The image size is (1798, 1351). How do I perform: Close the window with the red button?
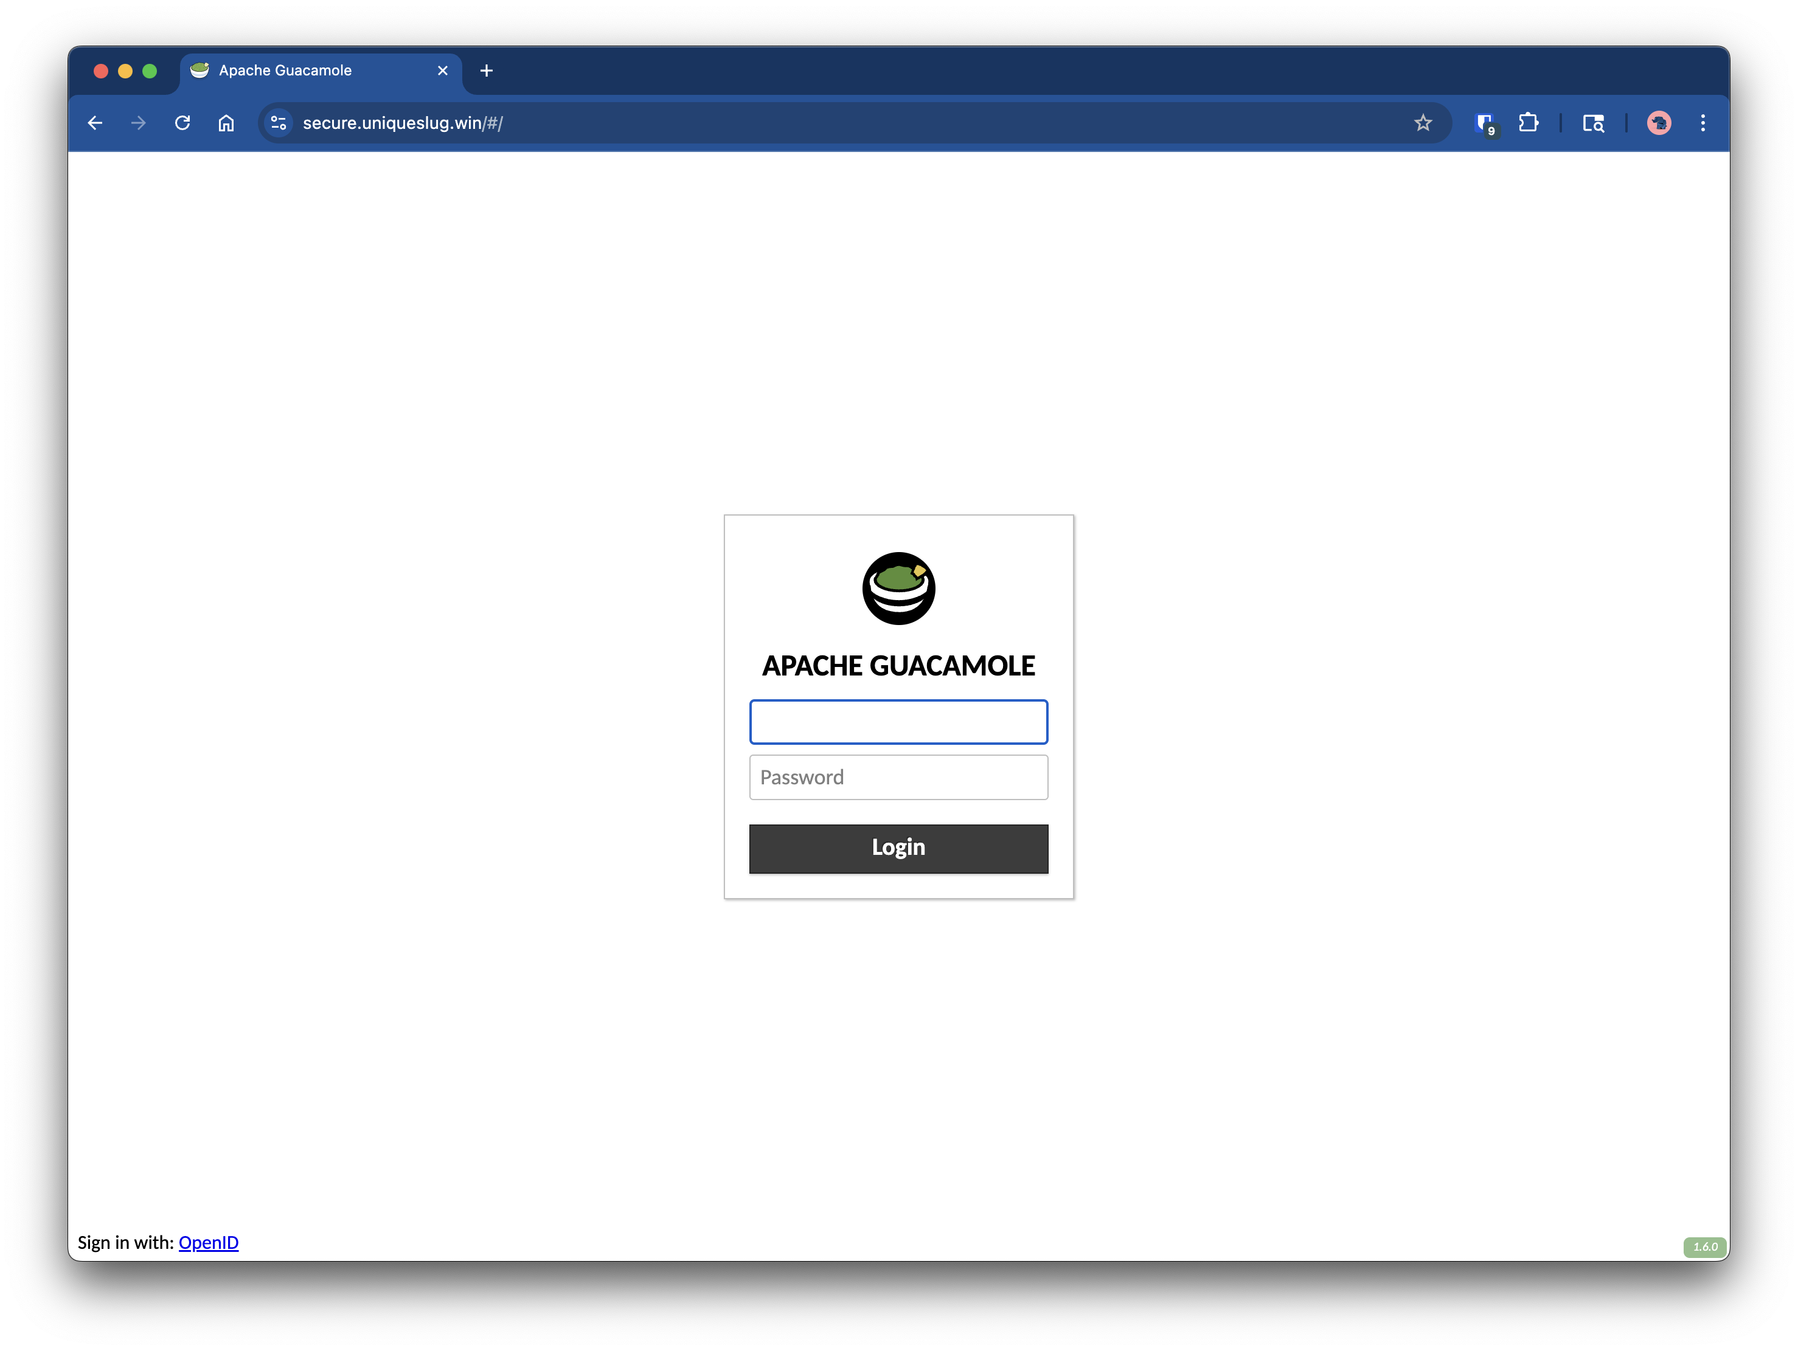102,71
